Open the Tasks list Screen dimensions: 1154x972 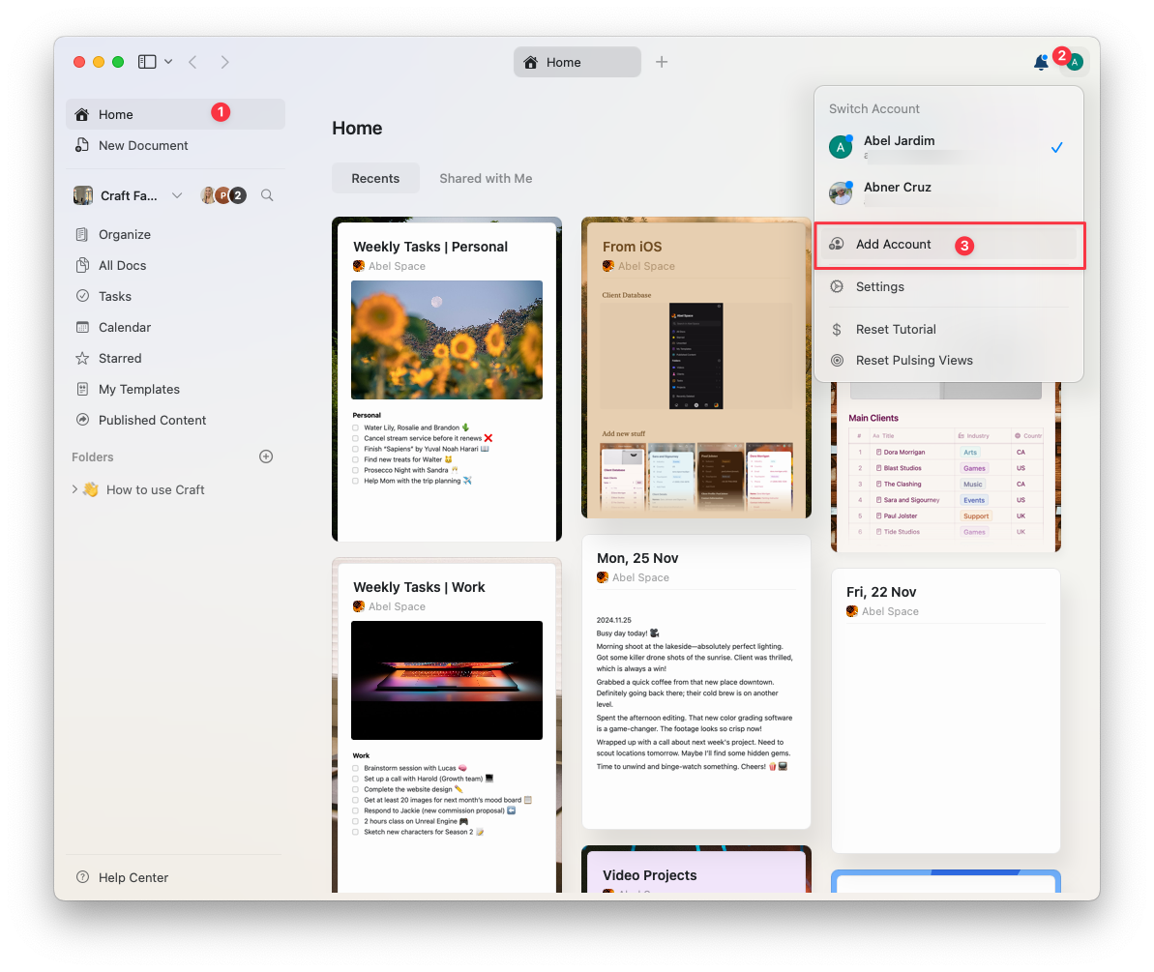pyautogui.click(x=175, y=297)
